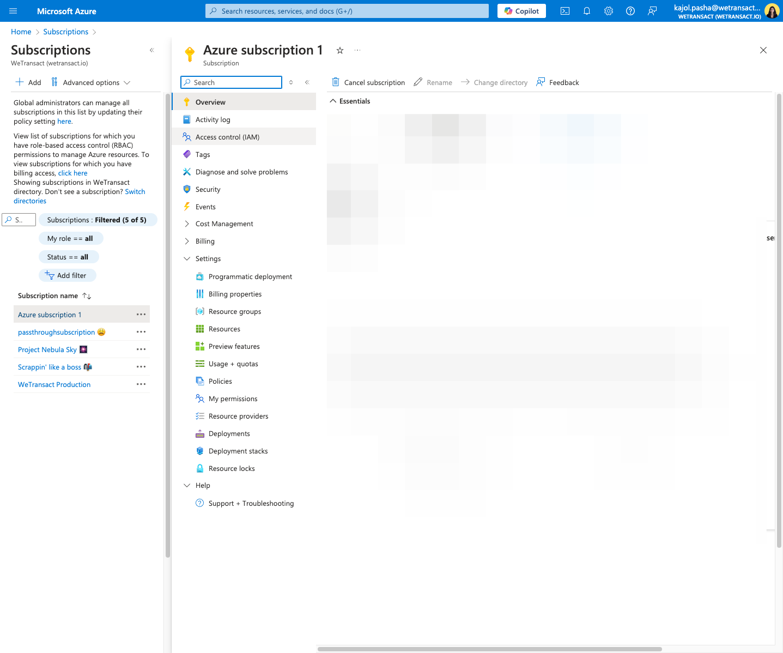The height and width of the screenshot is (653, 783).
Task: Collapse the Help section
Action: click(x=187, y=486)
